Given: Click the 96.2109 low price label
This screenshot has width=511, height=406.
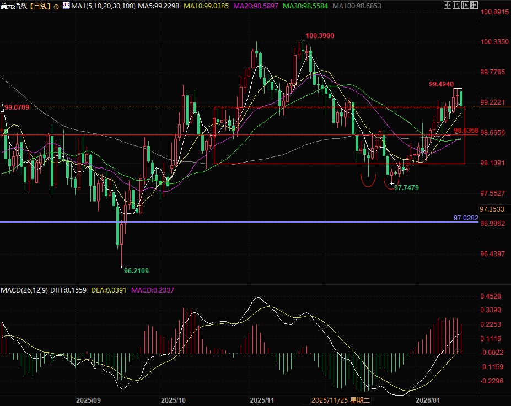Looking at the screenshot, I should [136, 270].
